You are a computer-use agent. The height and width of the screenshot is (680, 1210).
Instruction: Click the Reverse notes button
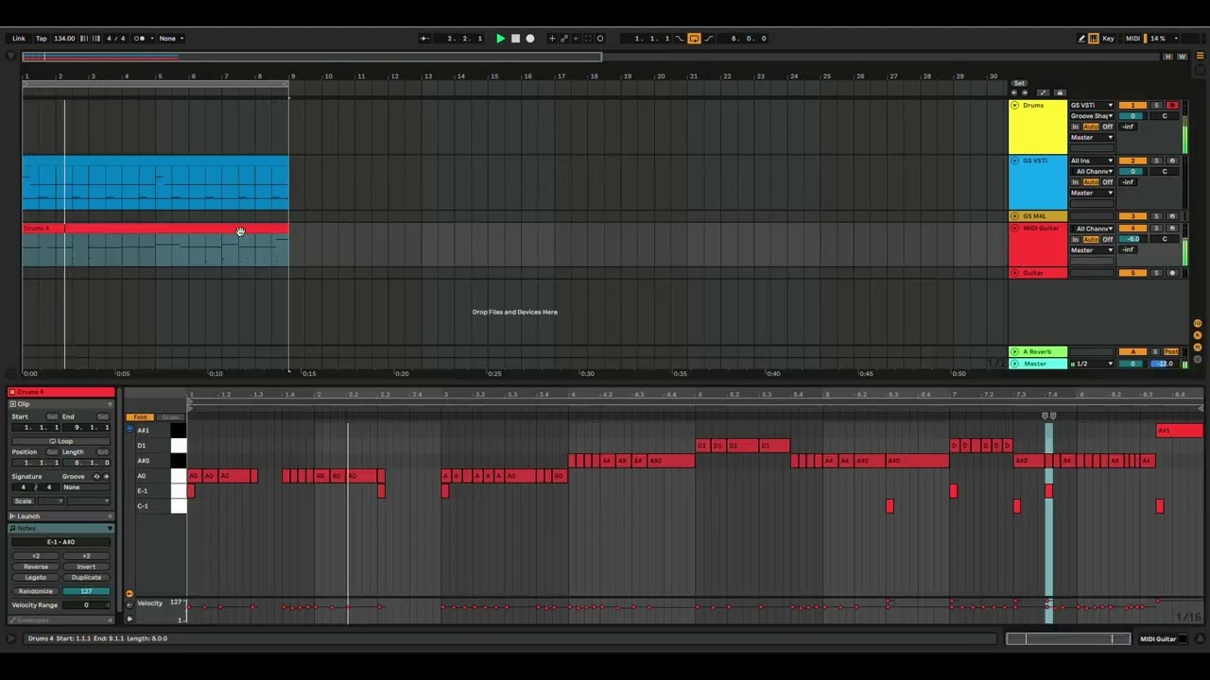point(36,567)
